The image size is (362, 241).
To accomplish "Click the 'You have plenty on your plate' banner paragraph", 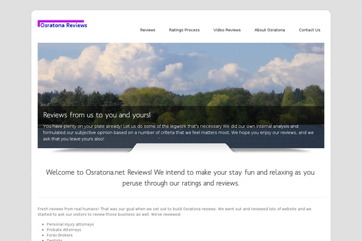I will click(178, 133).
